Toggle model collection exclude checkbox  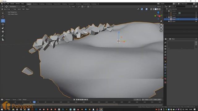click(x=169, y=17)
